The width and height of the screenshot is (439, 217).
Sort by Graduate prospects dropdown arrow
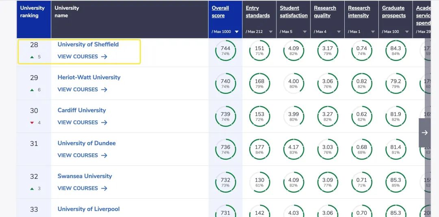pos(407,32)
